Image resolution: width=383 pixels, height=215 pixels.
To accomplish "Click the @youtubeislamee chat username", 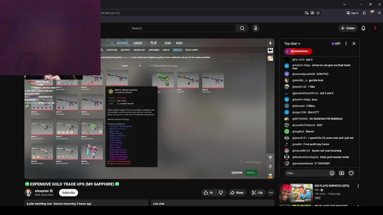I will [303, 163].
